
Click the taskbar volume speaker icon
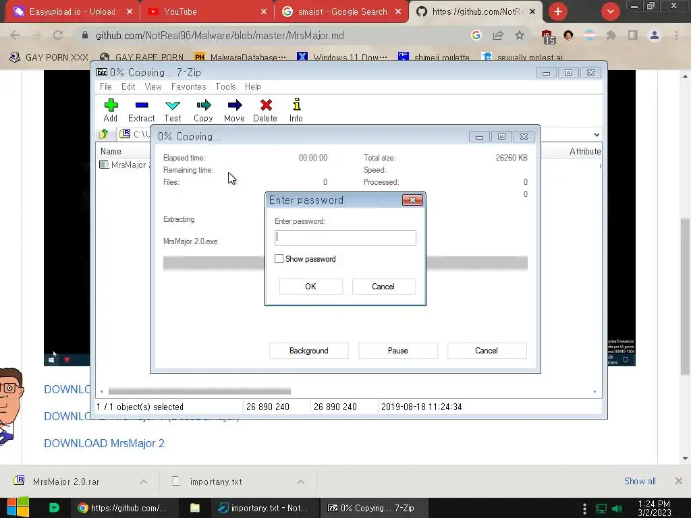point(617,509)
